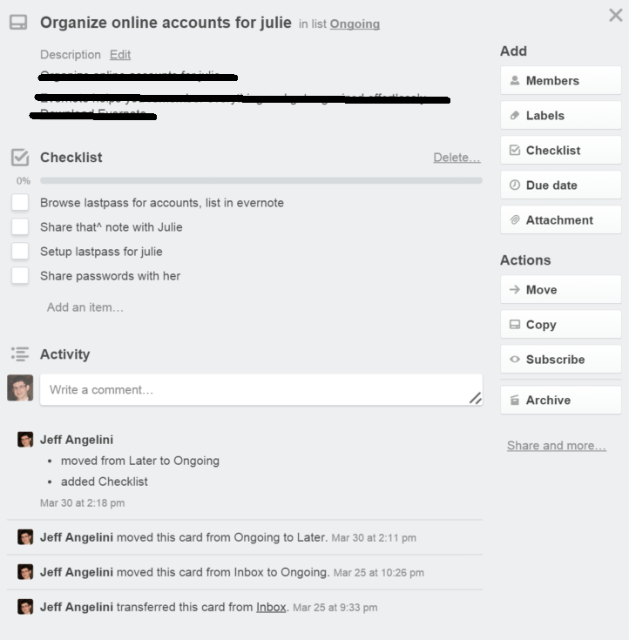This screenshot has height=640, width=629.
Task: Tick the 'Share that^ note with Julie' checkbox
Action: [20, 227]
